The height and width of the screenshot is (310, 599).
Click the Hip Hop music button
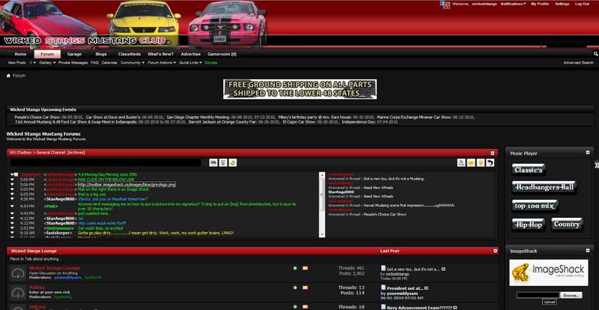[x=529, y=225]
